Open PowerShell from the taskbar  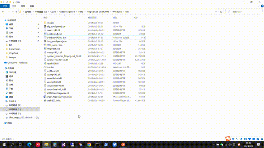coord(106,144)
